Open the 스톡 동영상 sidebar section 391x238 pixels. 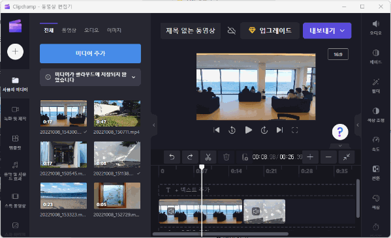15,201
